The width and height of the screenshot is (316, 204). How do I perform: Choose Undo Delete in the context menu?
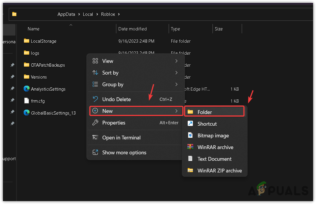[x=116, y=99]
